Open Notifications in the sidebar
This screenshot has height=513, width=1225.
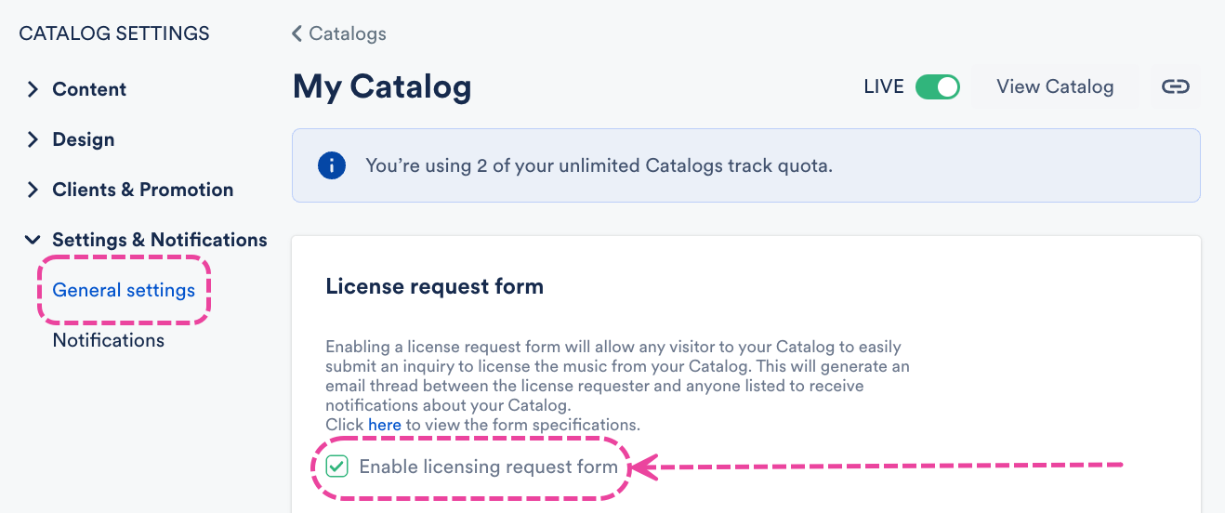pyautogui.click(x=109, y=340)
